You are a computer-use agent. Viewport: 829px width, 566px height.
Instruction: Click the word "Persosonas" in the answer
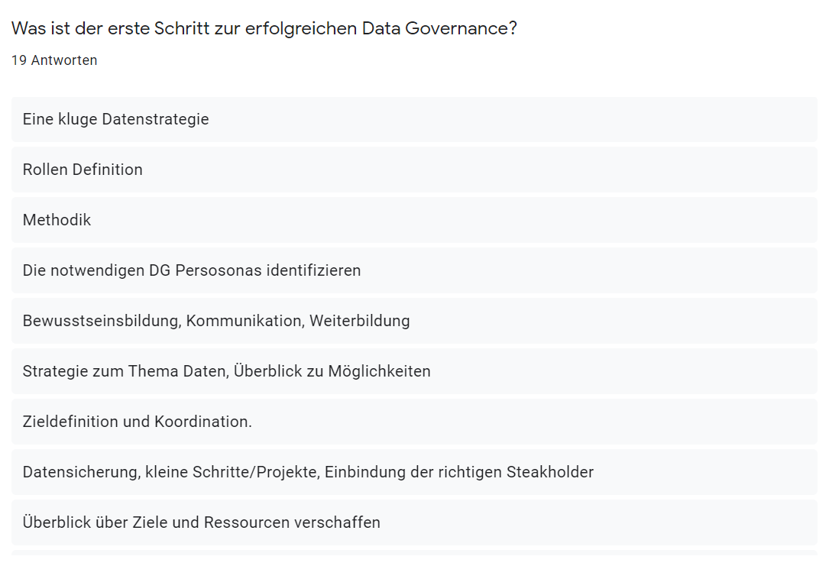click(x=219, y=270)
